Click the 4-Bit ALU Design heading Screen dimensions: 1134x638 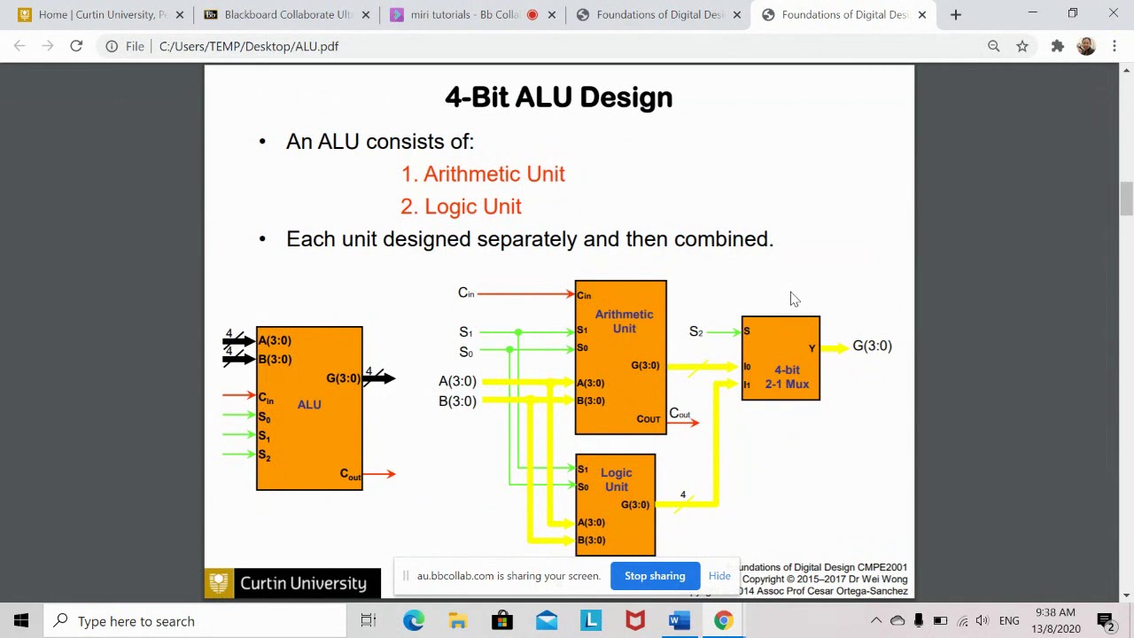[559, 97]
